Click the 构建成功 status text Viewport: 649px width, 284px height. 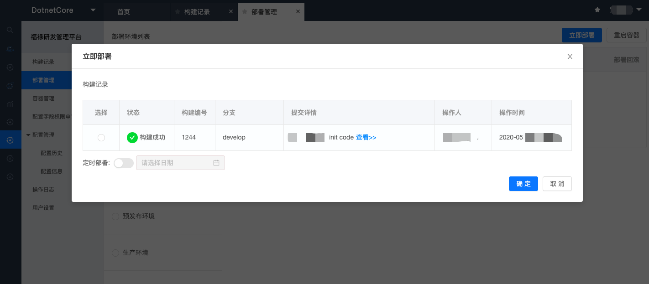coord(152,137)
